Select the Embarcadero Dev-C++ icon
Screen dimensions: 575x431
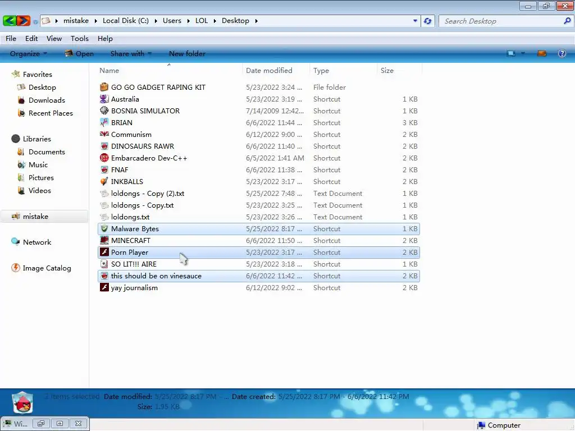point(104,158)
